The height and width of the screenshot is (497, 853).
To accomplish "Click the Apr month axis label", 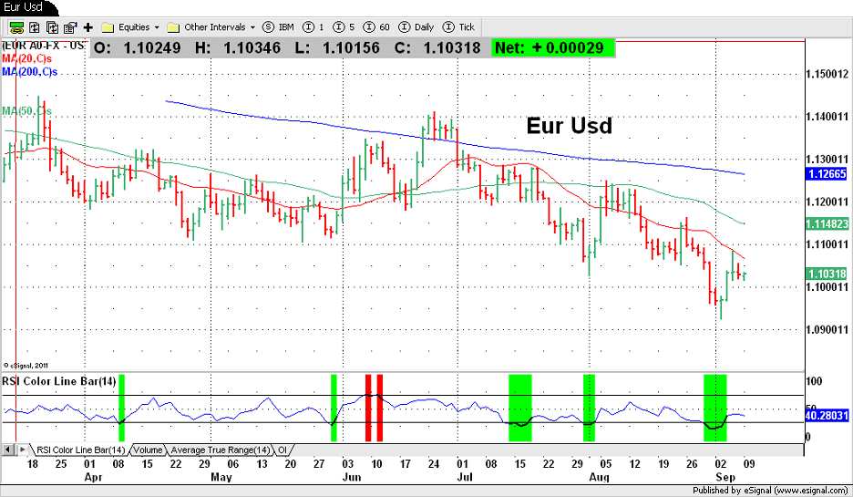I will [x=94, y=477].
